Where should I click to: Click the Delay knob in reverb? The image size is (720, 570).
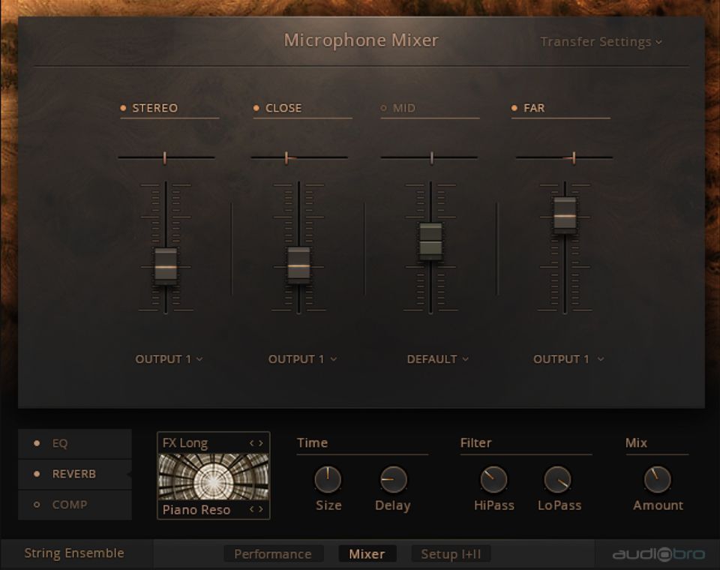pyautogui.click(x=393, y=479)
